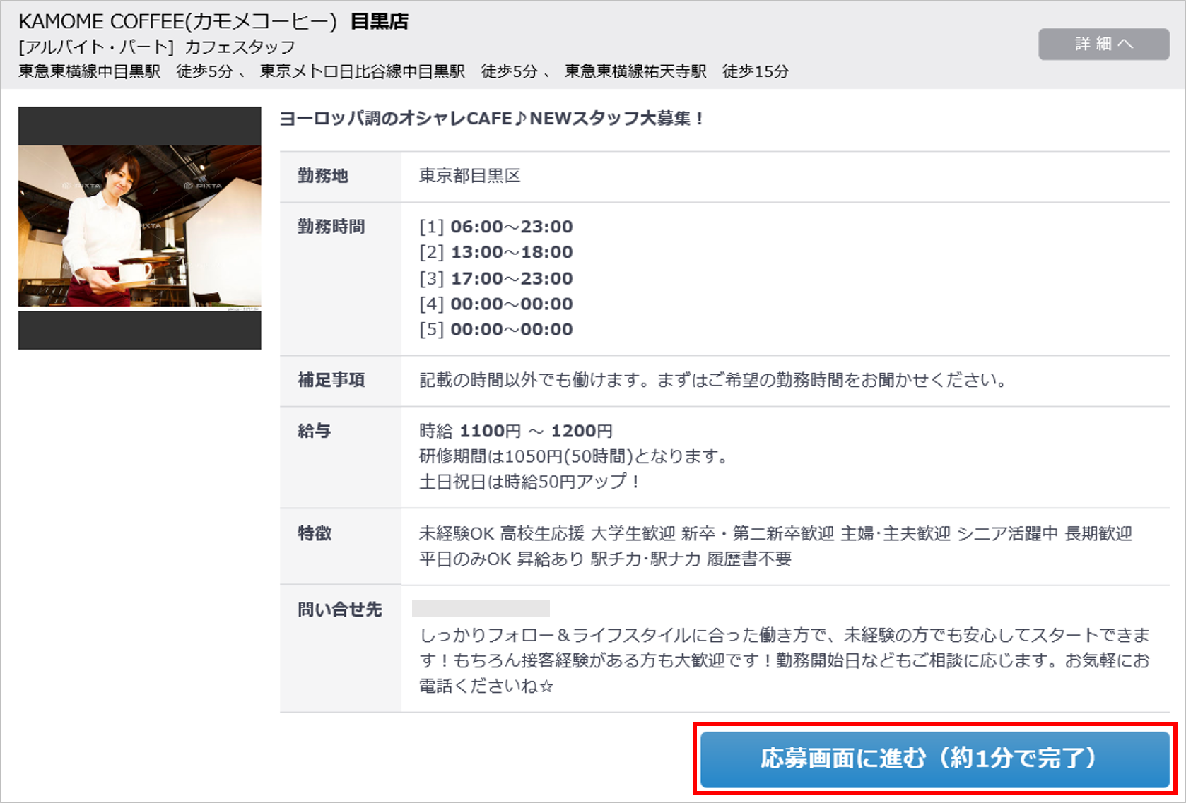
Task: Click the 未経験OK feature tag
Action: coord(456,533)
